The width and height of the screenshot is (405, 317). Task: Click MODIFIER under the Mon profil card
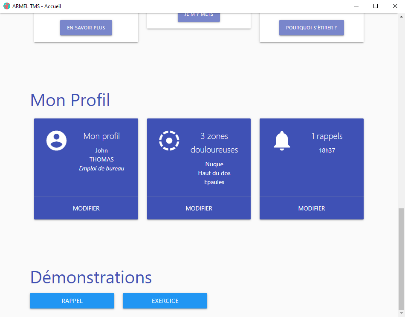[x=86, y=208]
